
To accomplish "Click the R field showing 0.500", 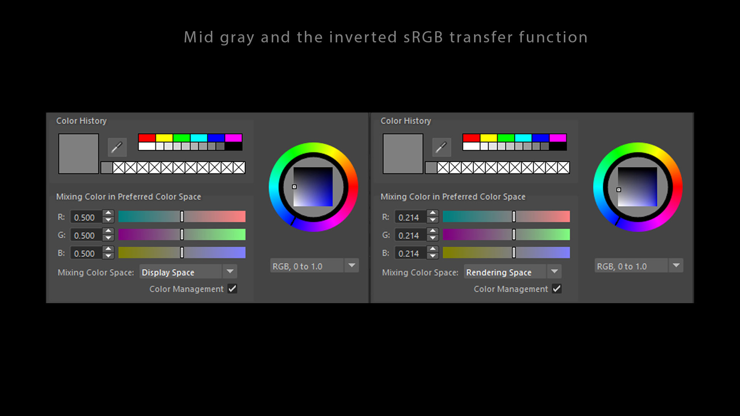I will tap(86, 217).
